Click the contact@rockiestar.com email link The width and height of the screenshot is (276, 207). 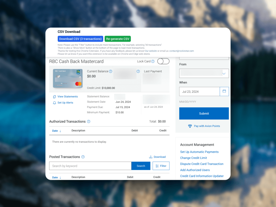(x=182, y=51)
